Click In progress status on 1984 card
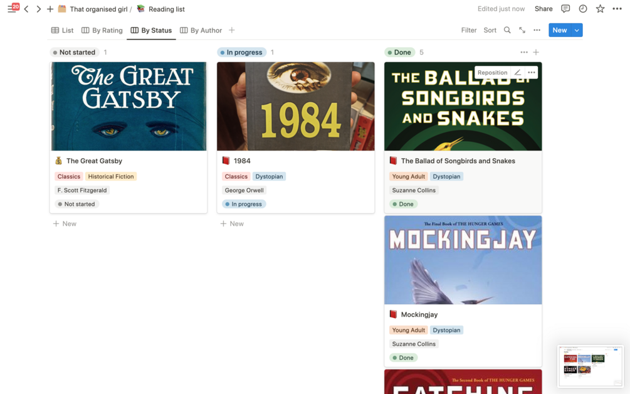This screenshot has height=394, width=630. [244, 205]
